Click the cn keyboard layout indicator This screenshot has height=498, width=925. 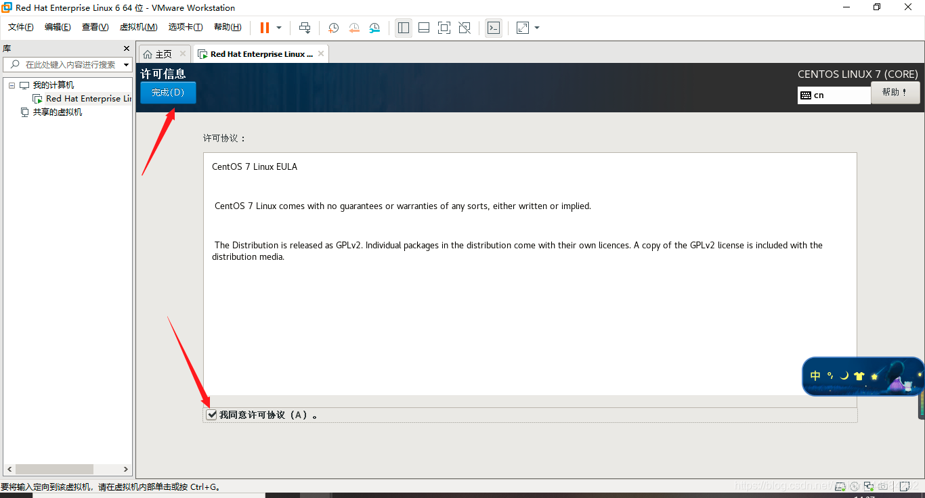tap(834, 95)
